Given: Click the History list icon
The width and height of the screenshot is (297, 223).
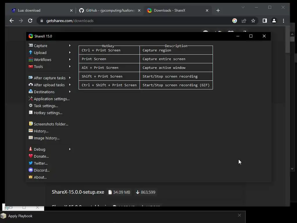Looking at the screenshot, I should (x=31, y=131).
